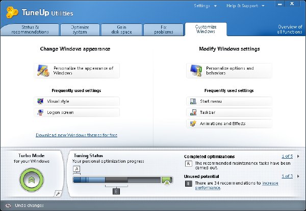
Task: Switch to Gain disk space tab
Action: pos(121,30)
